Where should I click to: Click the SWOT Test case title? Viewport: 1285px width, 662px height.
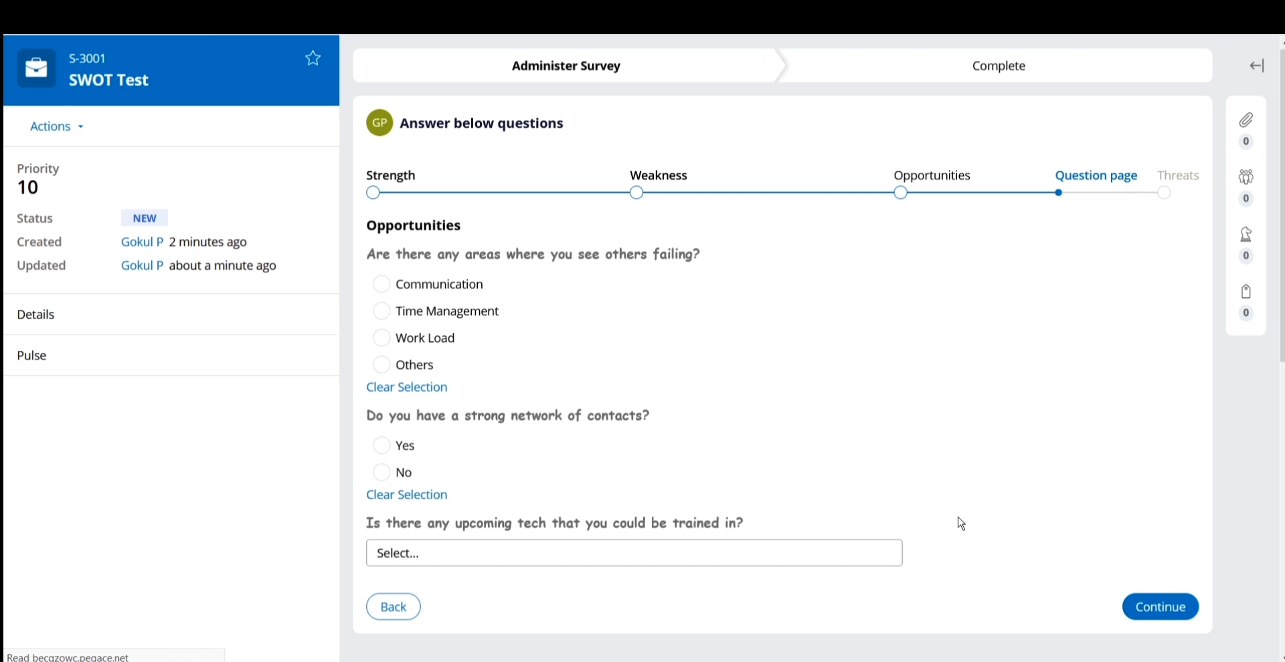108,80
